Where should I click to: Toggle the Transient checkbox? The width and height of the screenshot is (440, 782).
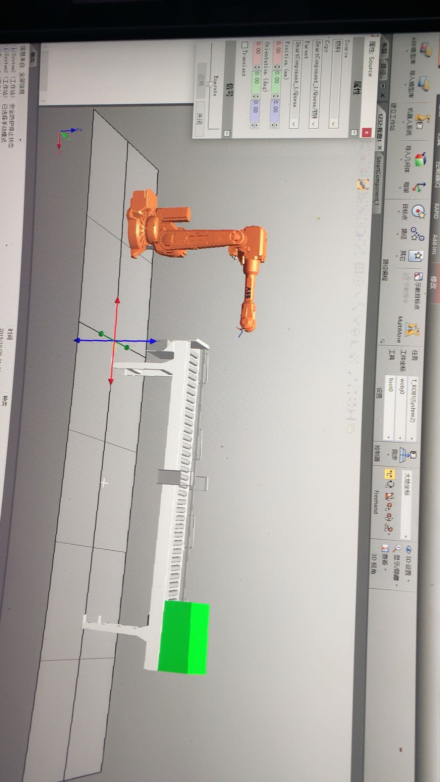(x=244, y=45)
